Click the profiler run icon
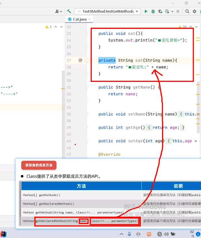 pyautogui.click(x=167, y=12)
